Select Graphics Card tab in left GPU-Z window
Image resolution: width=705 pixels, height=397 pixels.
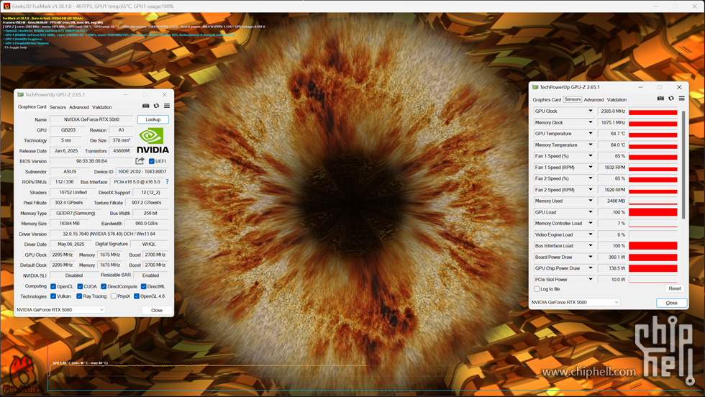click(x=32, y=107)
